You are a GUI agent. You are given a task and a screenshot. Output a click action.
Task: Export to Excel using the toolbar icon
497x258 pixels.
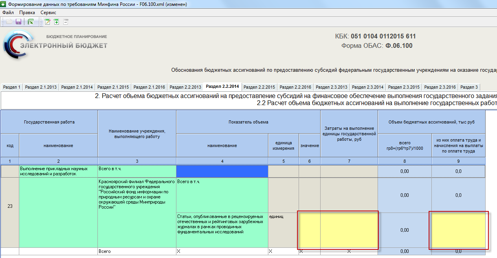(30, 22)
